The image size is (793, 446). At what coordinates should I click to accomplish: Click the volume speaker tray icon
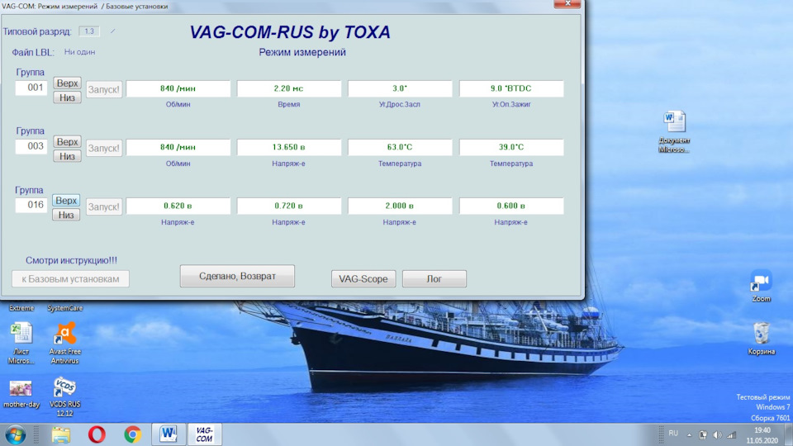717,435
